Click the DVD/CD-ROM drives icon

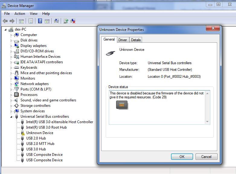click(x=16, y=51)
